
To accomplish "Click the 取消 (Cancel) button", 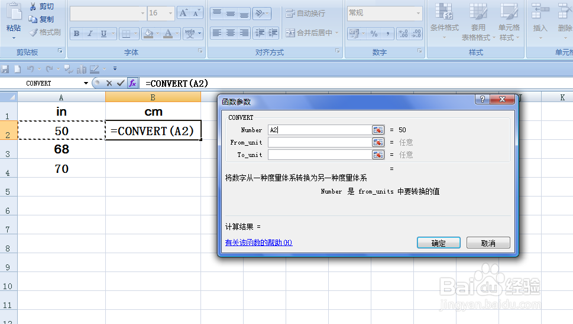I will (488, 243).
